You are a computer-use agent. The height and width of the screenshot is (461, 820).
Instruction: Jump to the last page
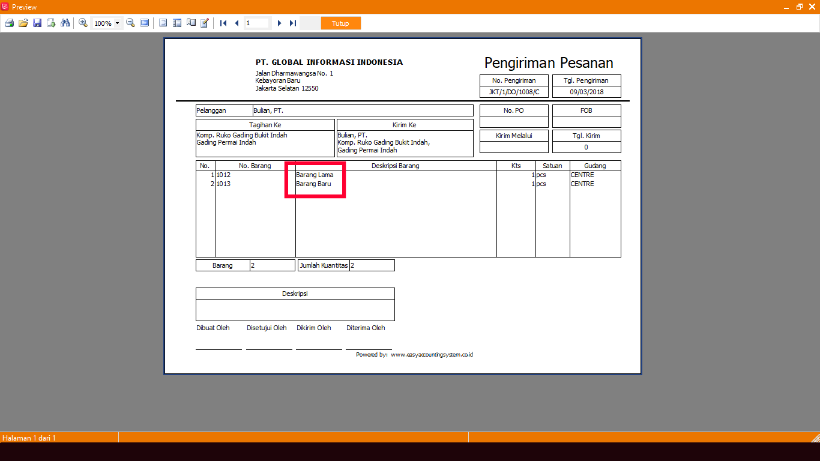(293, 23)
